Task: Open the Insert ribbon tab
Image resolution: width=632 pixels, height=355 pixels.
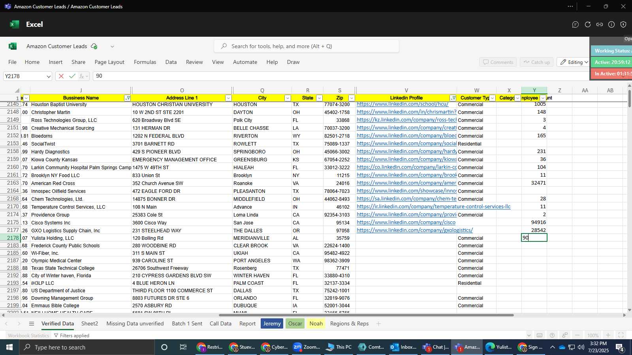Action: pyautogui.click(x=56, y=62)
